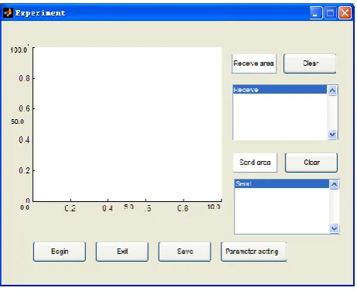Click the Send area label box
The height and width of the screenshot is (291, 357).
coord(255,163)
